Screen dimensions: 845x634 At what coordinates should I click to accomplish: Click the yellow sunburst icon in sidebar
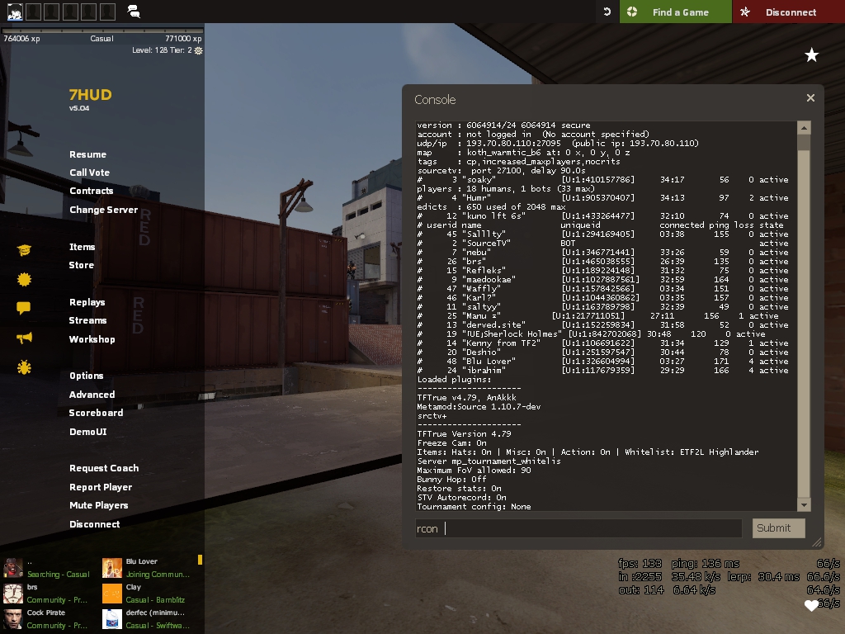tap(24, 280)
